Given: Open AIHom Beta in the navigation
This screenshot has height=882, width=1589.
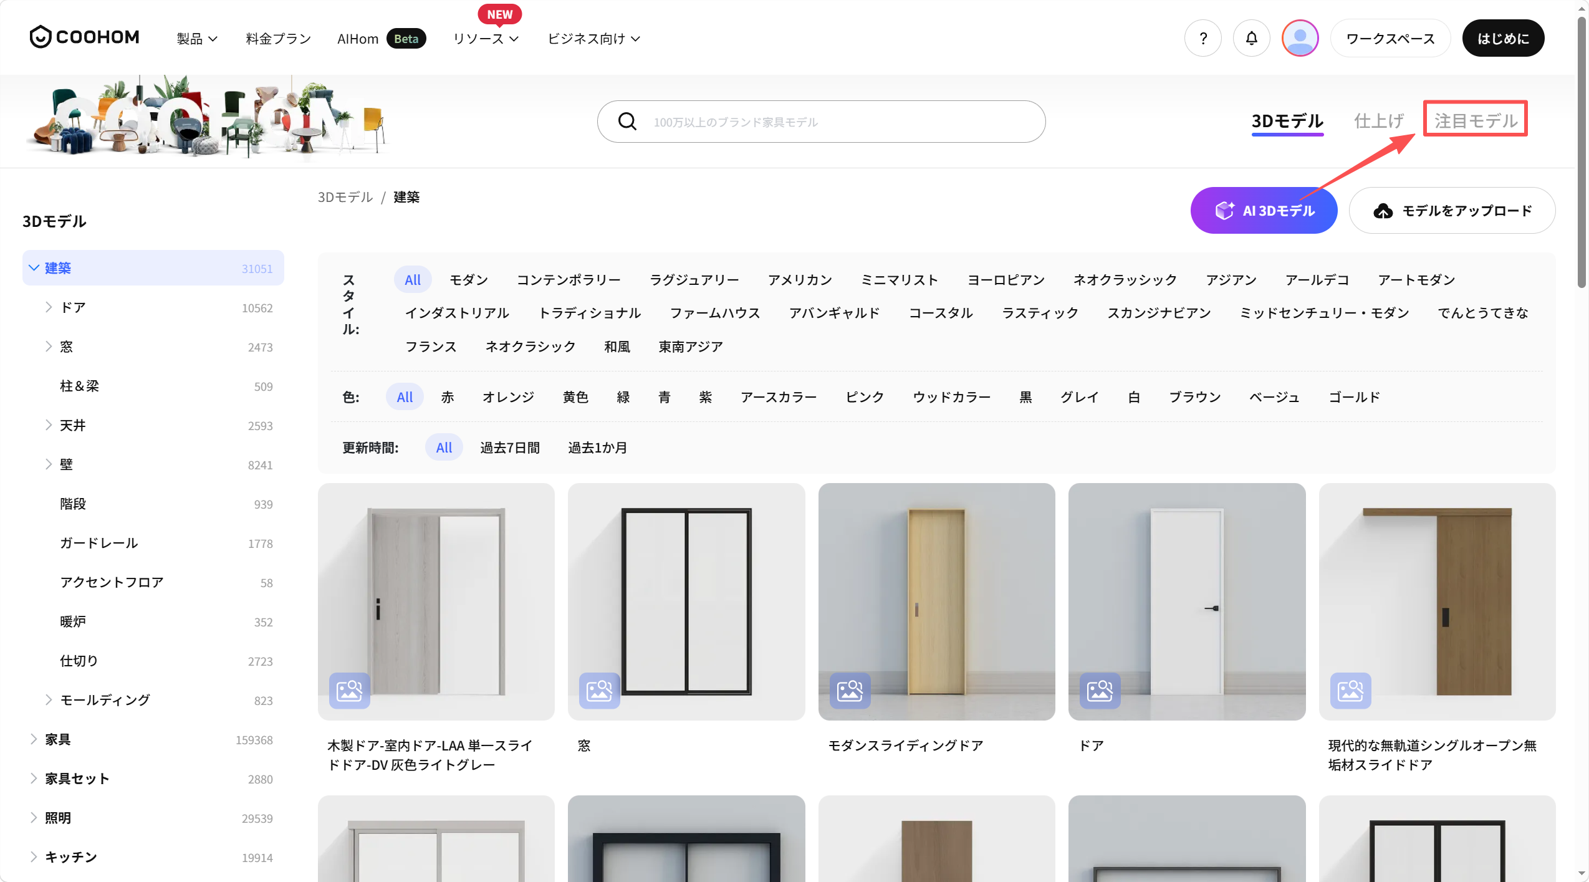Looking at the screenshot, I should click(x=382, y=39).
